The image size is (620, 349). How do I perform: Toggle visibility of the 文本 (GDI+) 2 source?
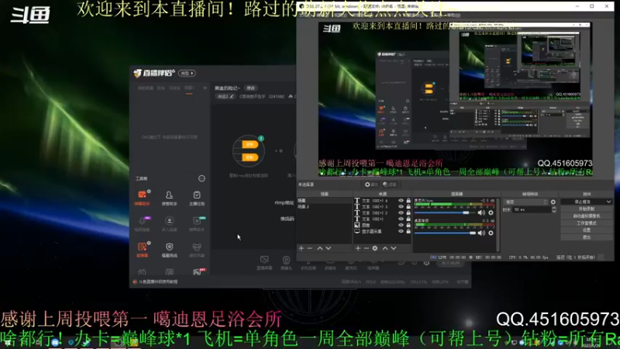401,213
